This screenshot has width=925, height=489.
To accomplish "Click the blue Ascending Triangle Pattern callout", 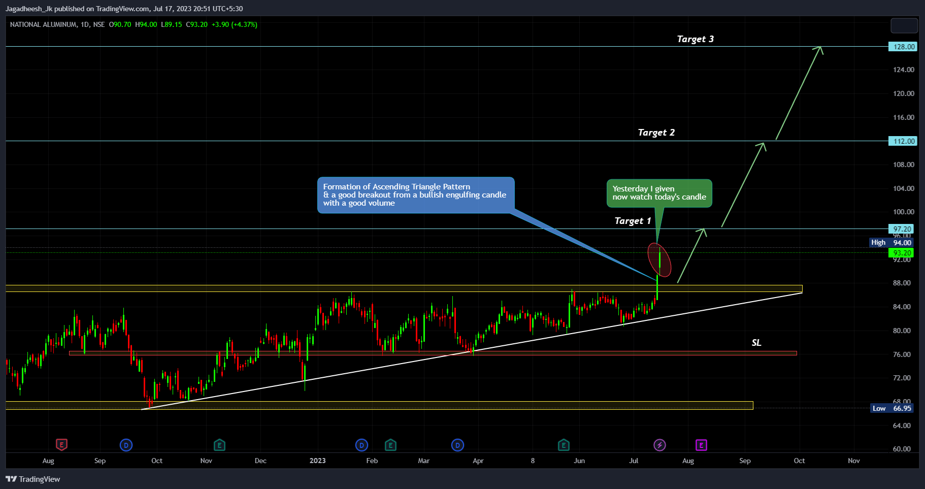I will click(416, 195).
